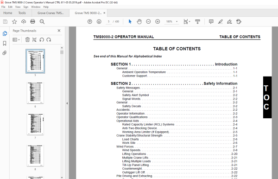Collapse the navigation pane with arrow

(67, 103)
